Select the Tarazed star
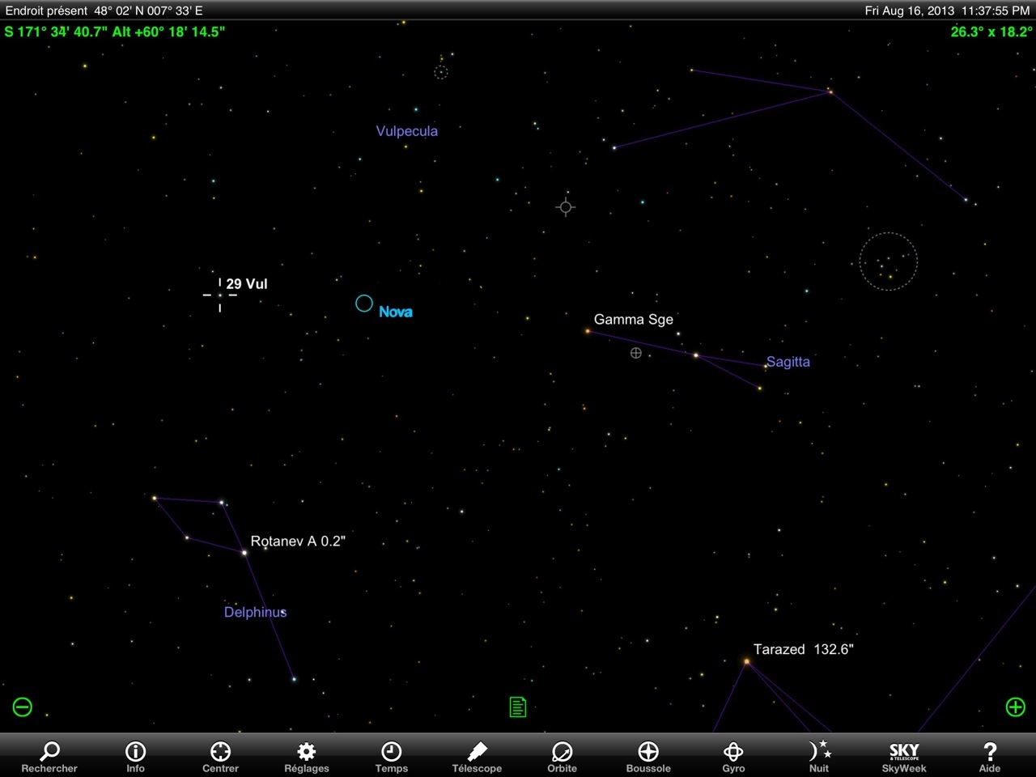 click(746, 662)
